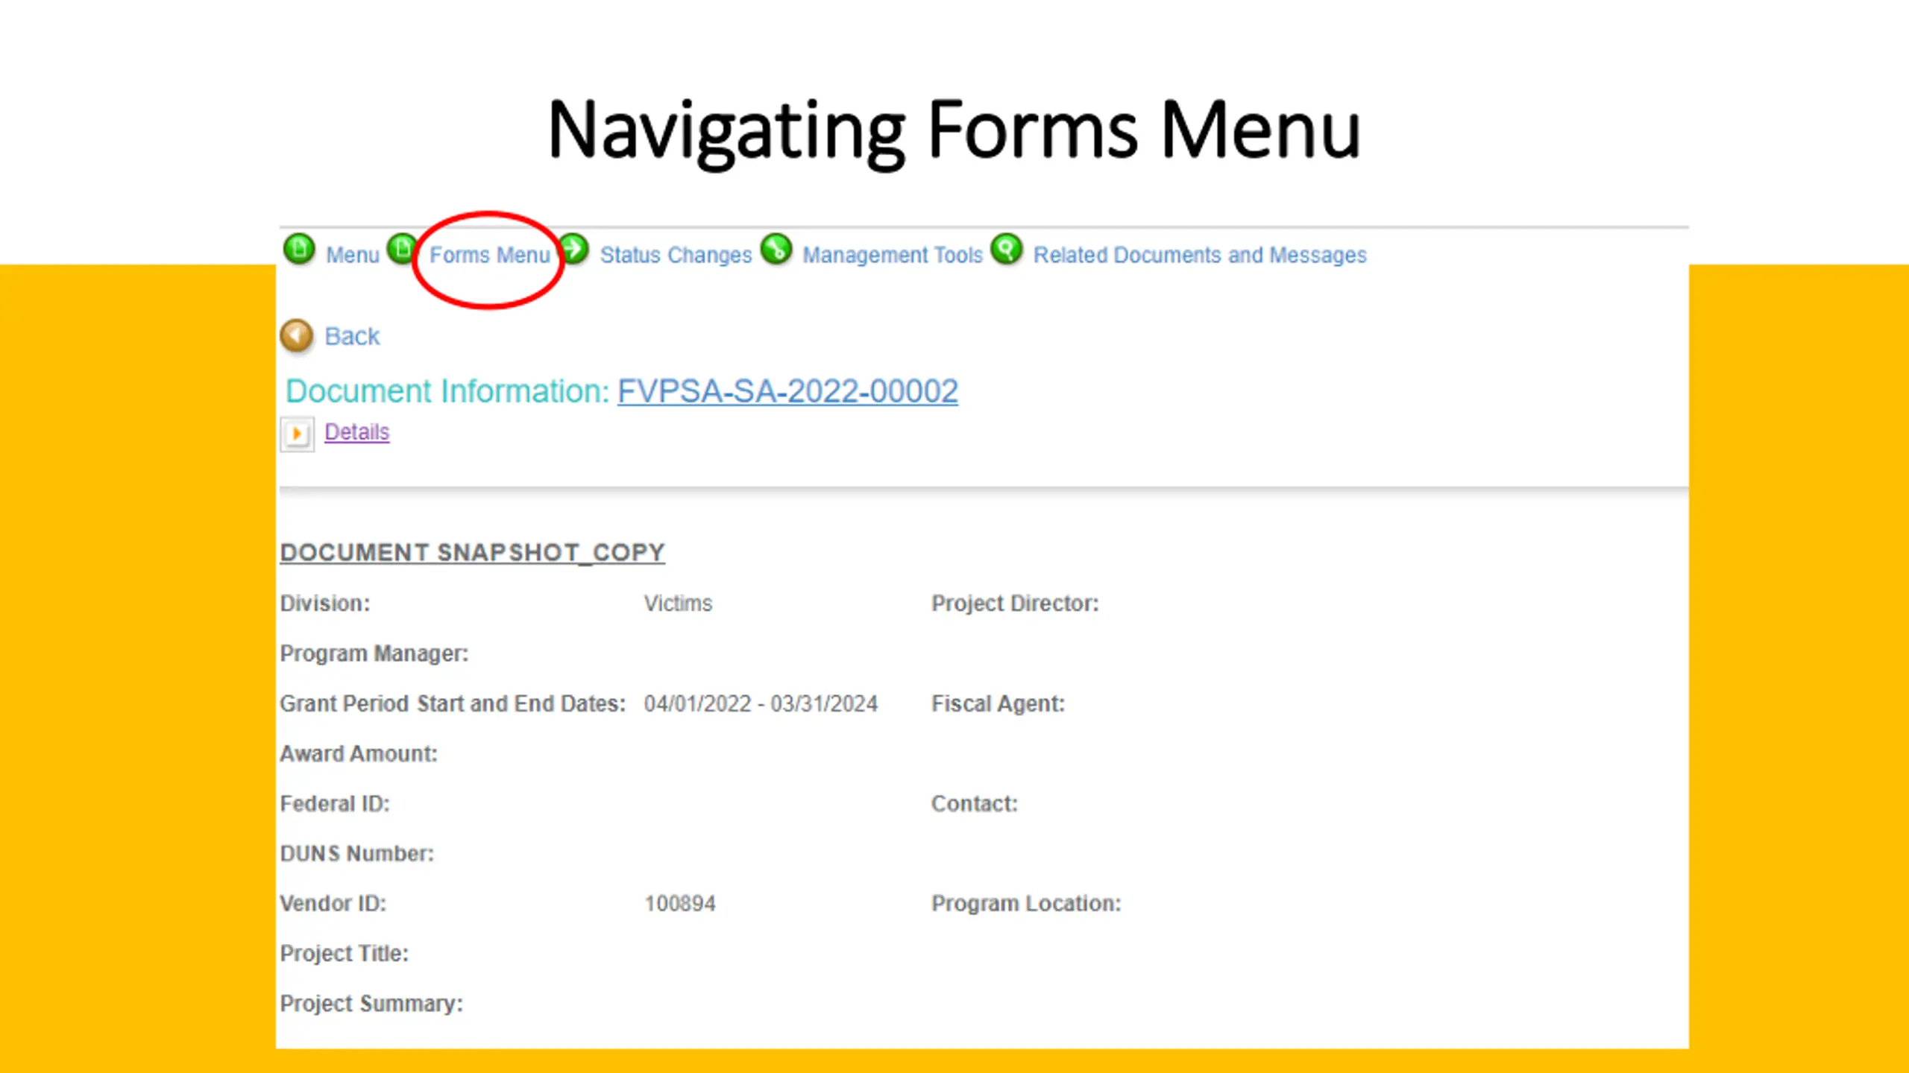Screen dimensions: 1909x1073
Task: Click the Fiscal Agent label
Action: coord(998,704)
